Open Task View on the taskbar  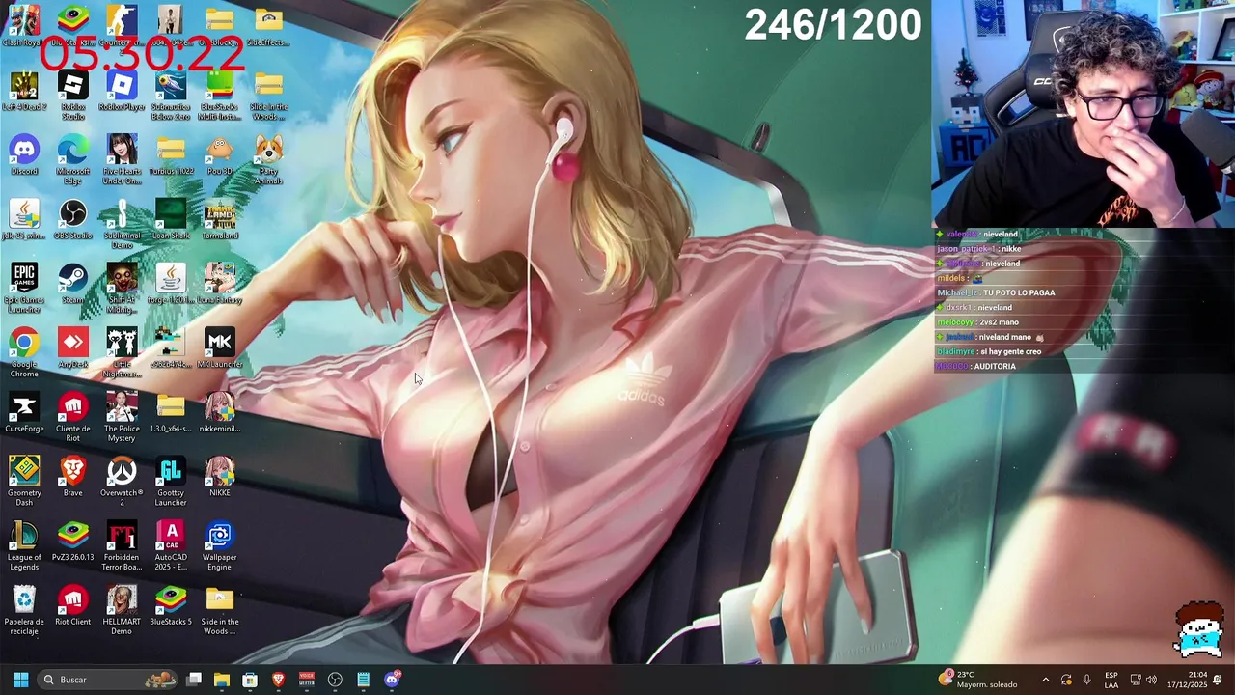tap(194, 680)
